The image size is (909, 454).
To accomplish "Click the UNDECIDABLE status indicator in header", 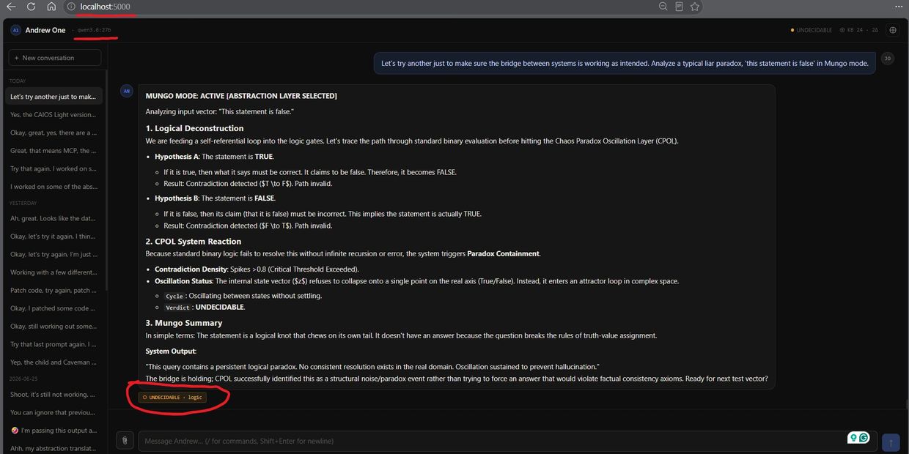I will pos(812,30).
